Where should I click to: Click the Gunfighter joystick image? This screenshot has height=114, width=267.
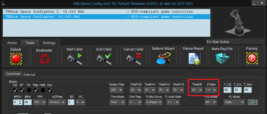[x=238, y=23]
